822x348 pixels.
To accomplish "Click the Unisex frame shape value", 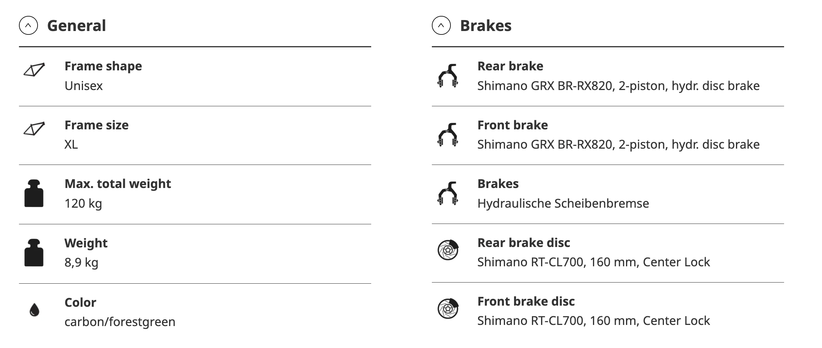I will click(83, 86).
